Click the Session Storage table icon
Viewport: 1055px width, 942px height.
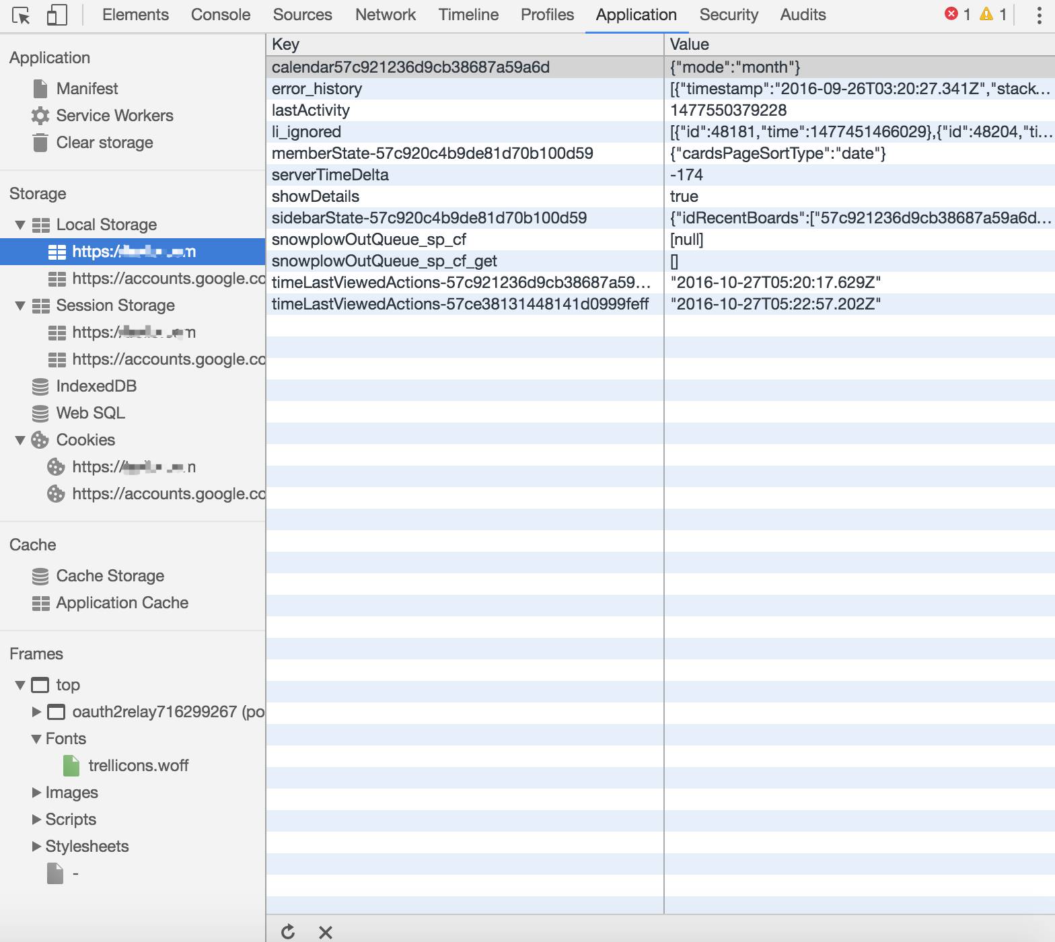41,305
